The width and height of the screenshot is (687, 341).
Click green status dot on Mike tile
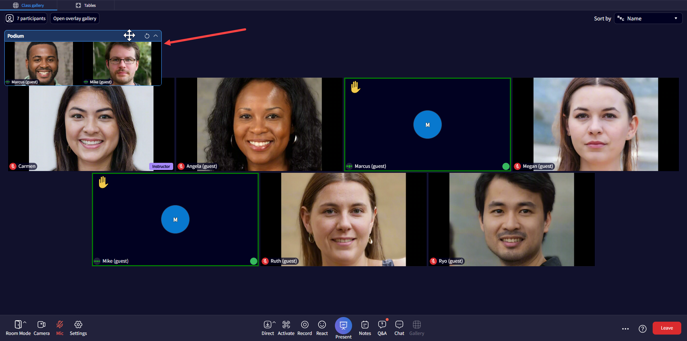254,261
